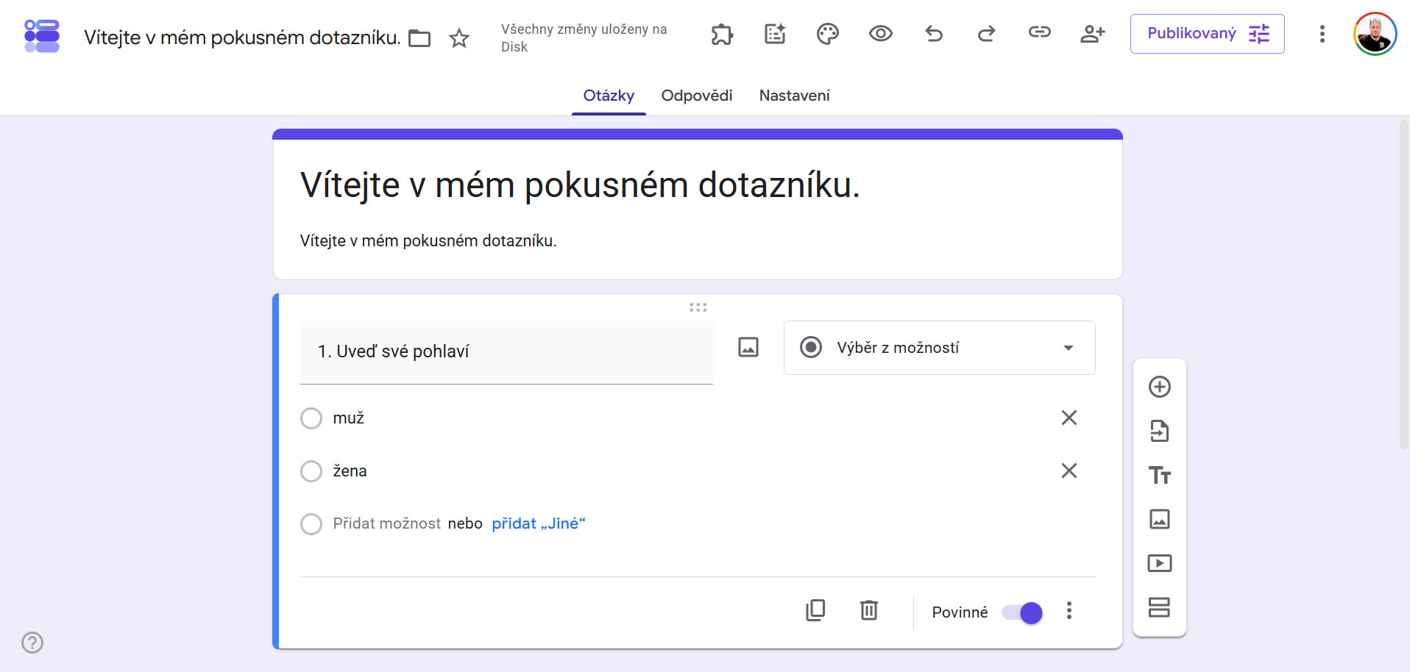Open the AI form helper icon

point(775,34)
